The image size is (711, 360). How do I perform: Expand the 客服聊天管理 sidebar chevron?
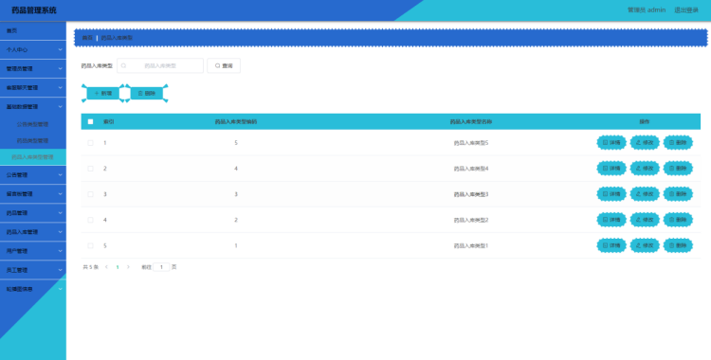60,87
